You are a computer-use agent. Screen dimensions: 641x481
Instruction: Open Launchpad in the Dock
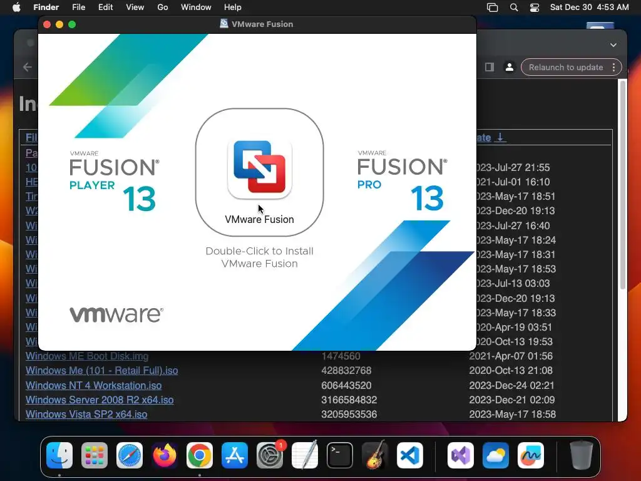pos(95,455)
